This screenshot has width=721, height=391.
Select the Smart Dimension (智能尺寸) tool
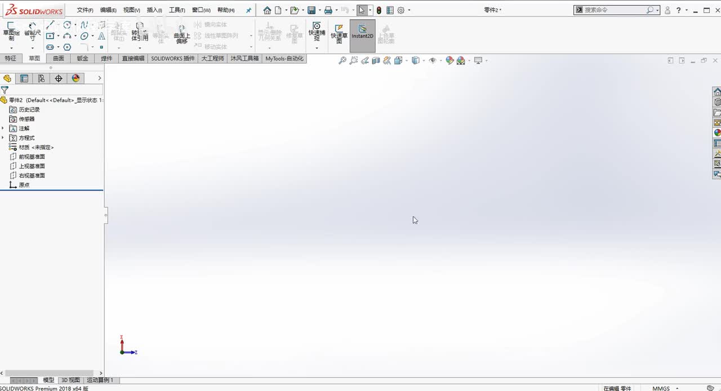(32, 32)
